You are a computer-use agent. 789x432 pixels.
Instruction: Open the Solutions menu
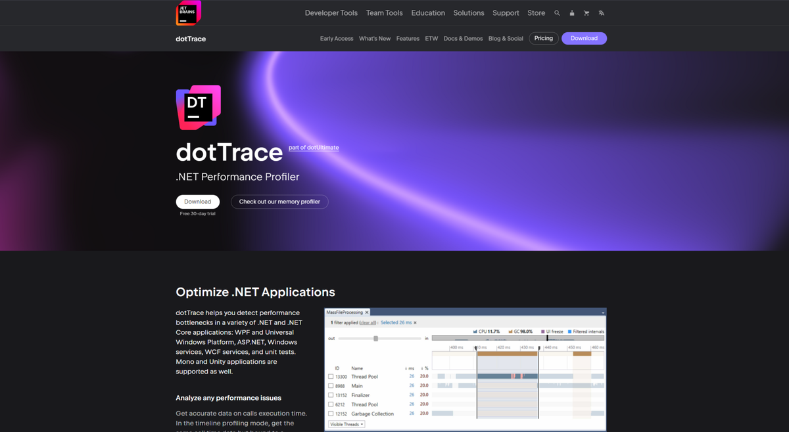pyautogui.click(x=469, y=13)
